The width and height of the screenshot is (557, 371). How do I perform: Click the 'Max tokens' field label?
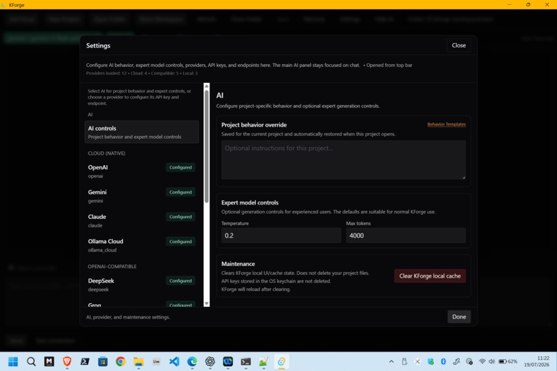click(x=358, y=223)
